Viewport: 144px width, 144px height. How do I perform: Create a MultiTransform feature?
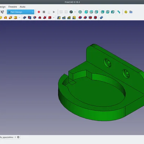74,18
